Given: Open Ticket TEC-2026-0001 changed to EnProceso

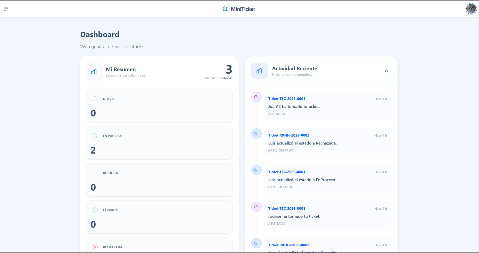Looking at the screenshot, I should 286,172.
